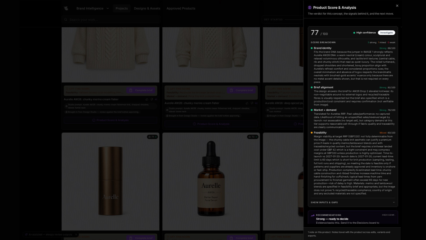Click the 77 / 100 overall score
The width and height of the screenshot is (426, 240).
[319, 33]
